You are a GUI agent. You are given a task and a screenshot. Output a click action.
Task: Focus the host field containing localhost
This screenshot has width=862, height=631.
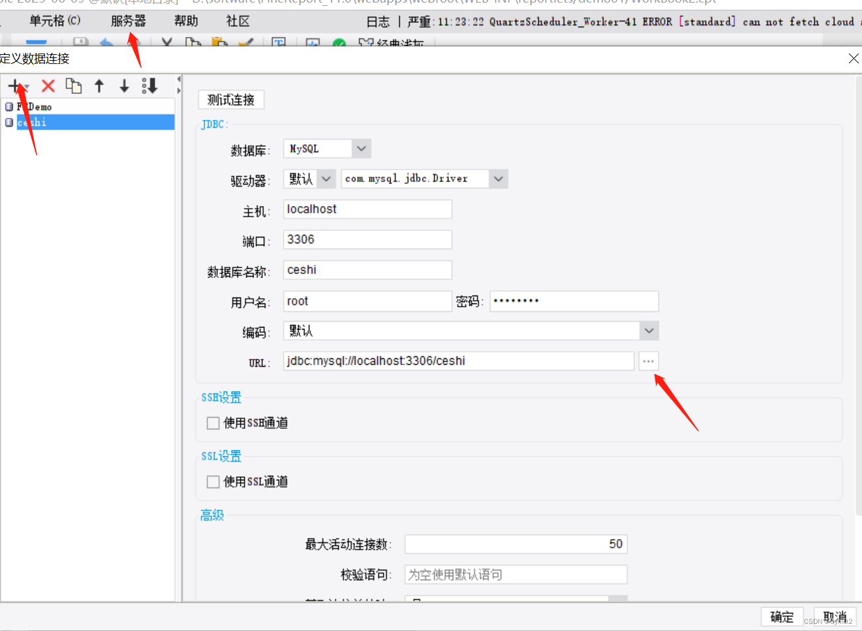click(367, 209)
